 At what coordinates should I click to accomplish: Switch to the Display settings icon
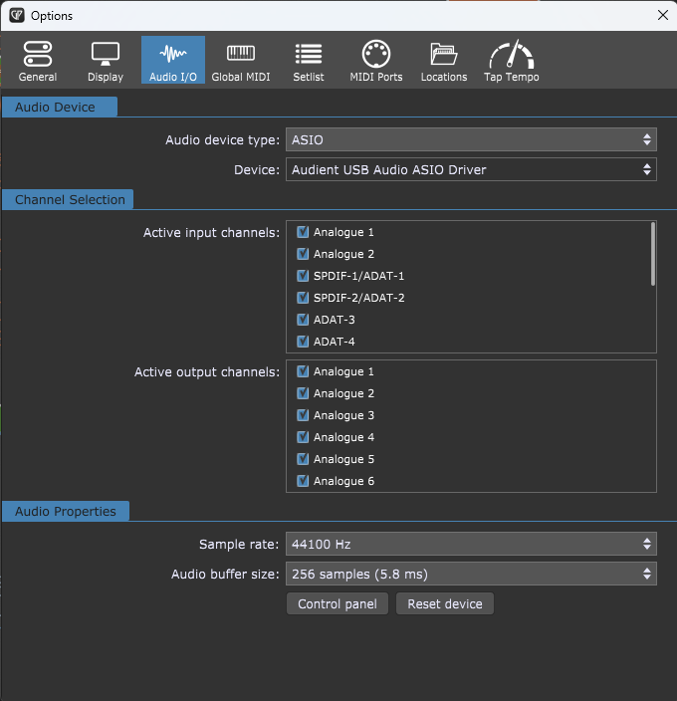[x=106, y=61]
